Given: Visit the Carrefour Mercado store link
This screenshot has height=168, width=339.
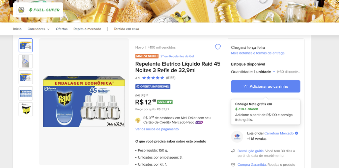Looking at the screenshot, I should click(279, 133).
